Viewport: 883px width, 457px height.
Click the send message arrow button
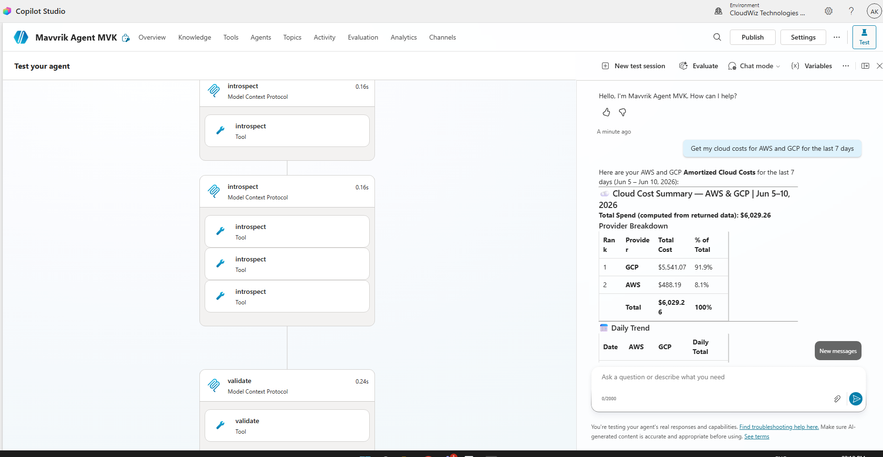point(856,399)
